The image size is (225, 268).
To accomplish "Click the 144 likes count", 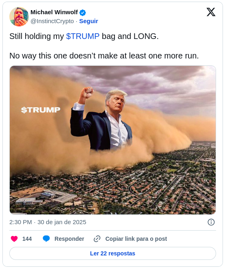I will [27, 239].
